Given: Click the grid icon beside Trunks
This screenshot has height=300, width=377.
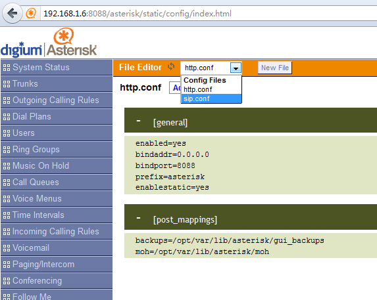Looking at the screenshot, I should click(7, 84).
